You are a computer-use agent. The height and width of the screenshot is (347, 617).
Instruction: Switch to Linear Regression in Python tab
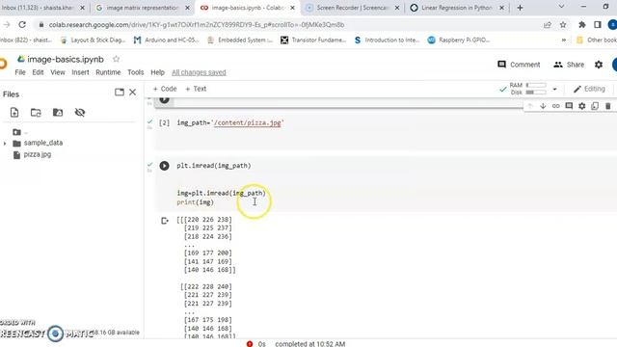point(456,8)
